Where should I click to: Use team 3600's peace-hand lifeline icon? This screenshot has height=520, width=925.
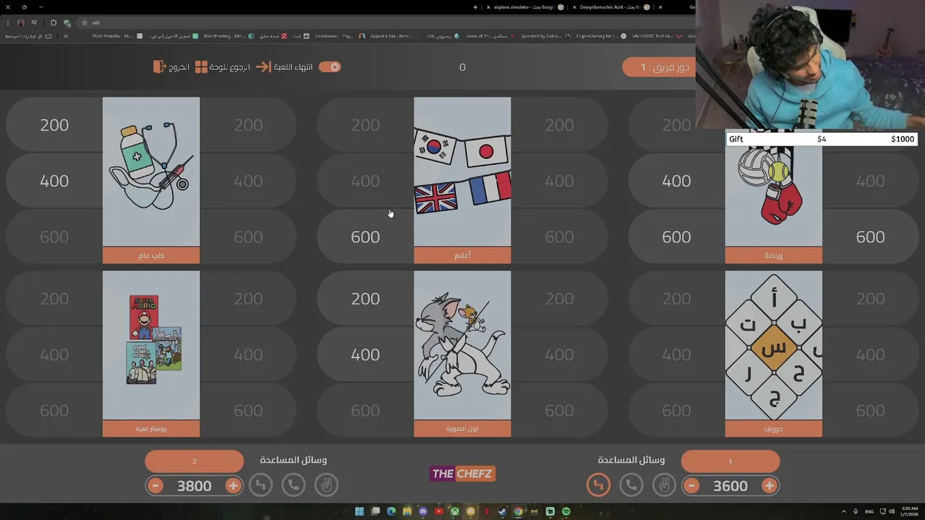tap(664, 485)
